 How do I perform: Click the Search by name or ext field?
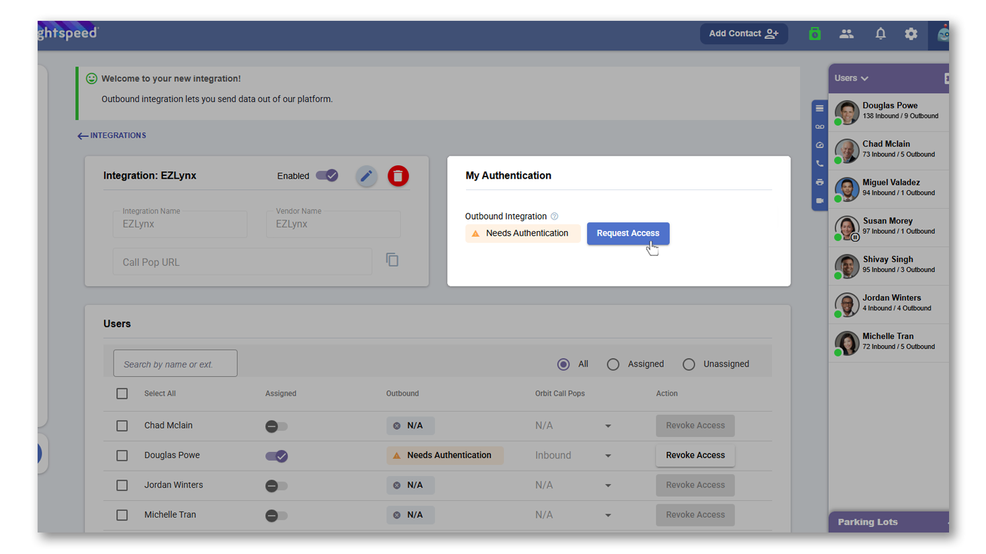pyautogui.click(x=175, y=363)
